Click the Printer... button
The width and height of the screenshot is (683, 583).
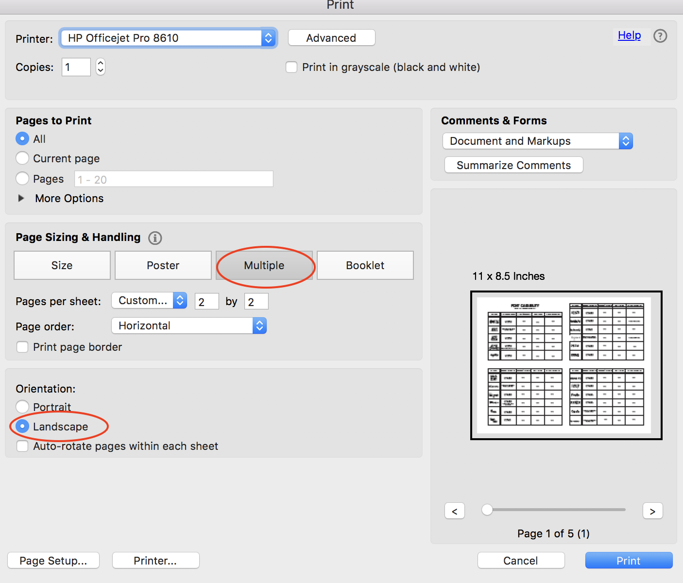point(156,561)
